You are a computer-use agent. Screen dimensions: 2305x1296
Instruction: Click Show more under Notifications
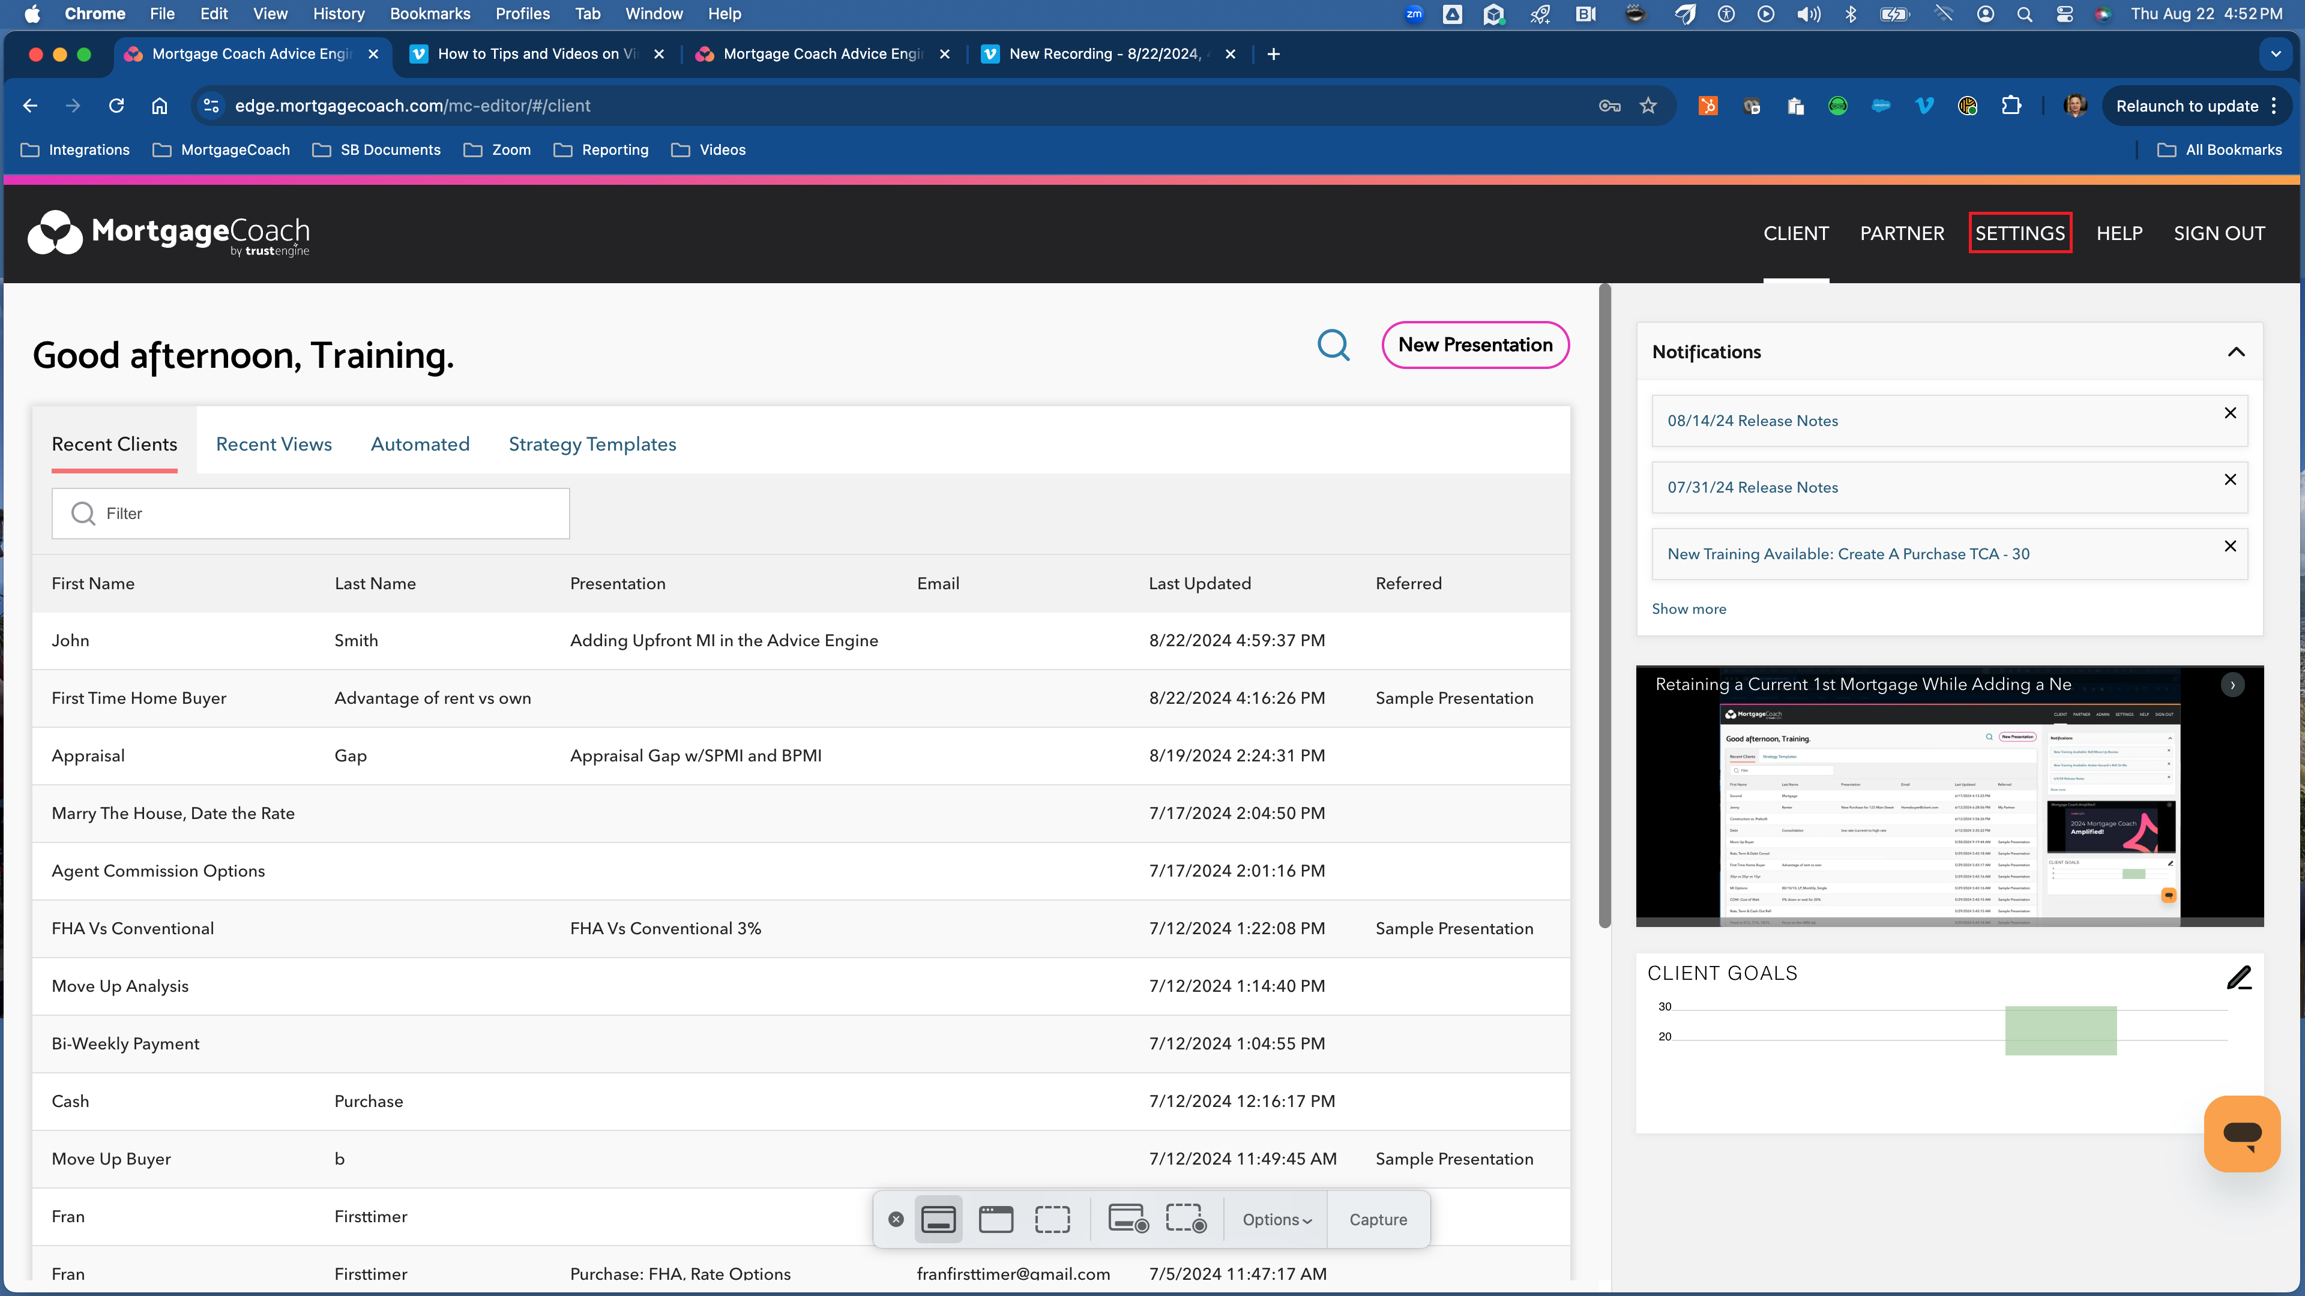pyautogui.click(x=1689, y=609)
